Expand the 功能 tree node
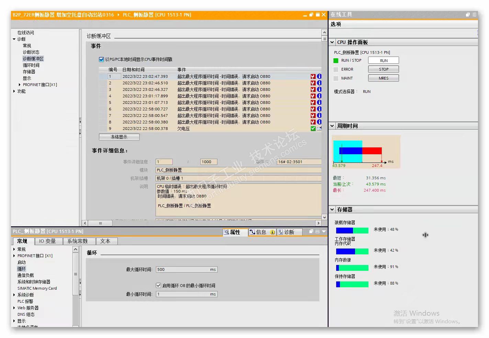The width and height of the screenshot is (489, 338). click(14, 91)
